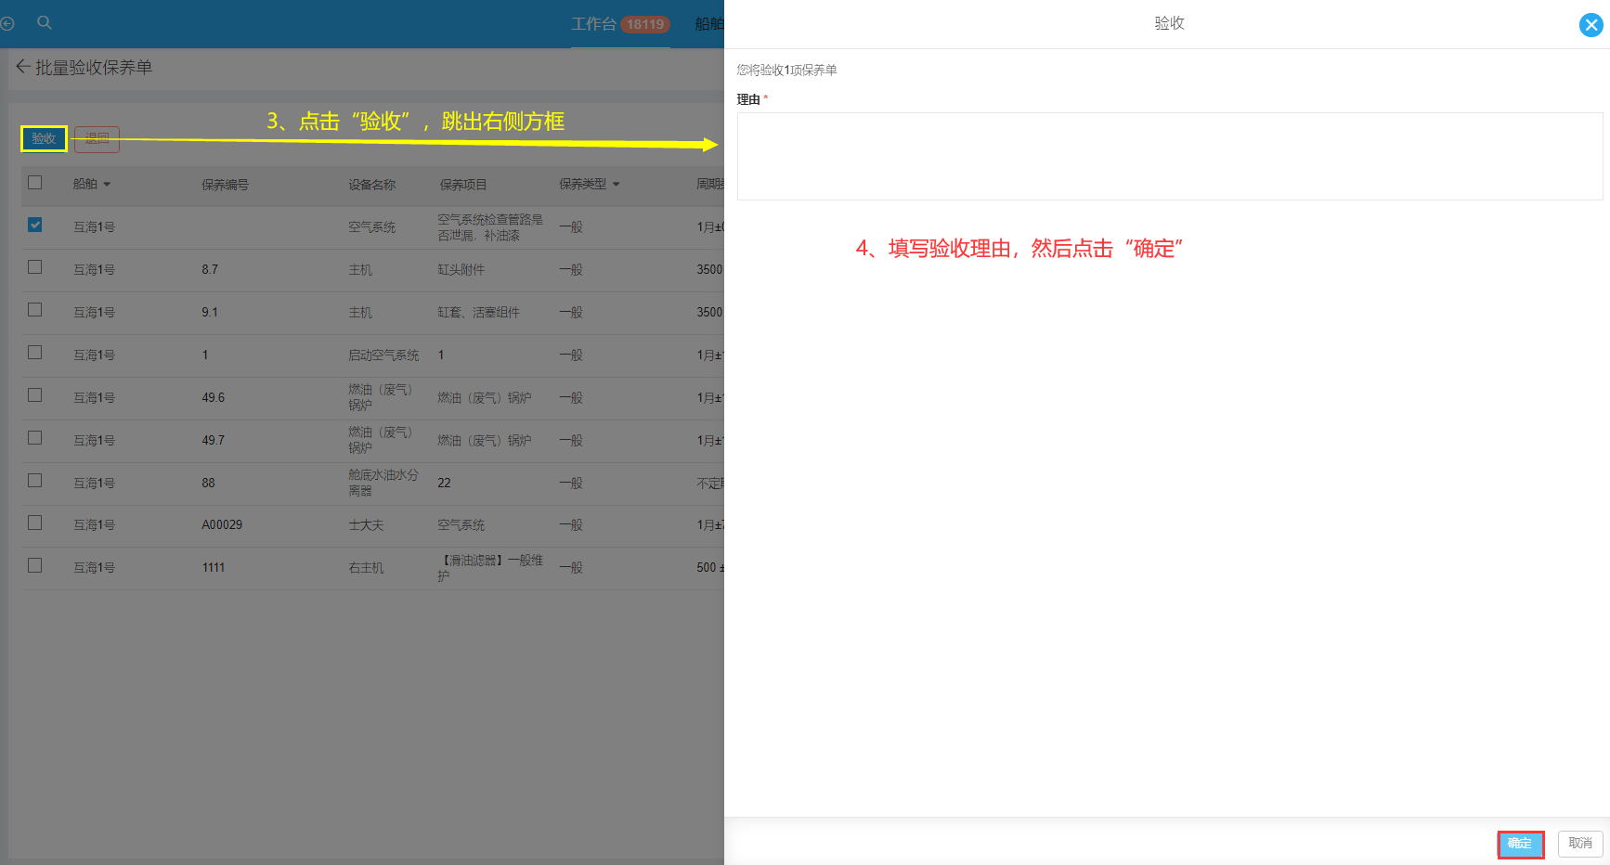Click the back arrow beside 批量验收保养单
This screenshot has height=865, width=1610.
pyautogui.click(x=23, y=67)
